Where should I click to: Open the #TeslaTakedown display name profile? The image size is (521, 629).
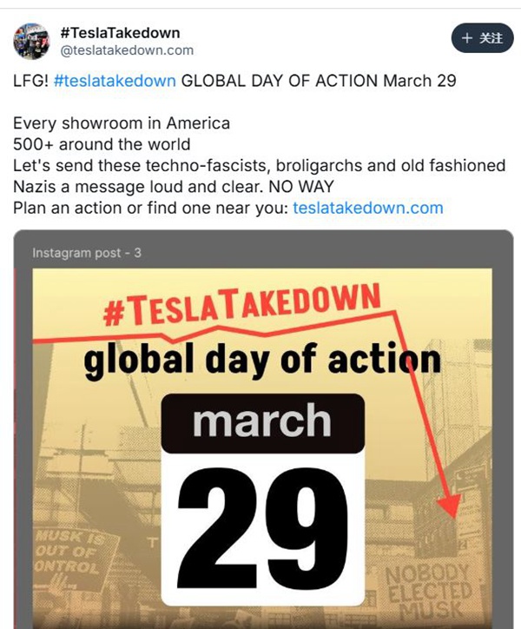tap(120, 33)
